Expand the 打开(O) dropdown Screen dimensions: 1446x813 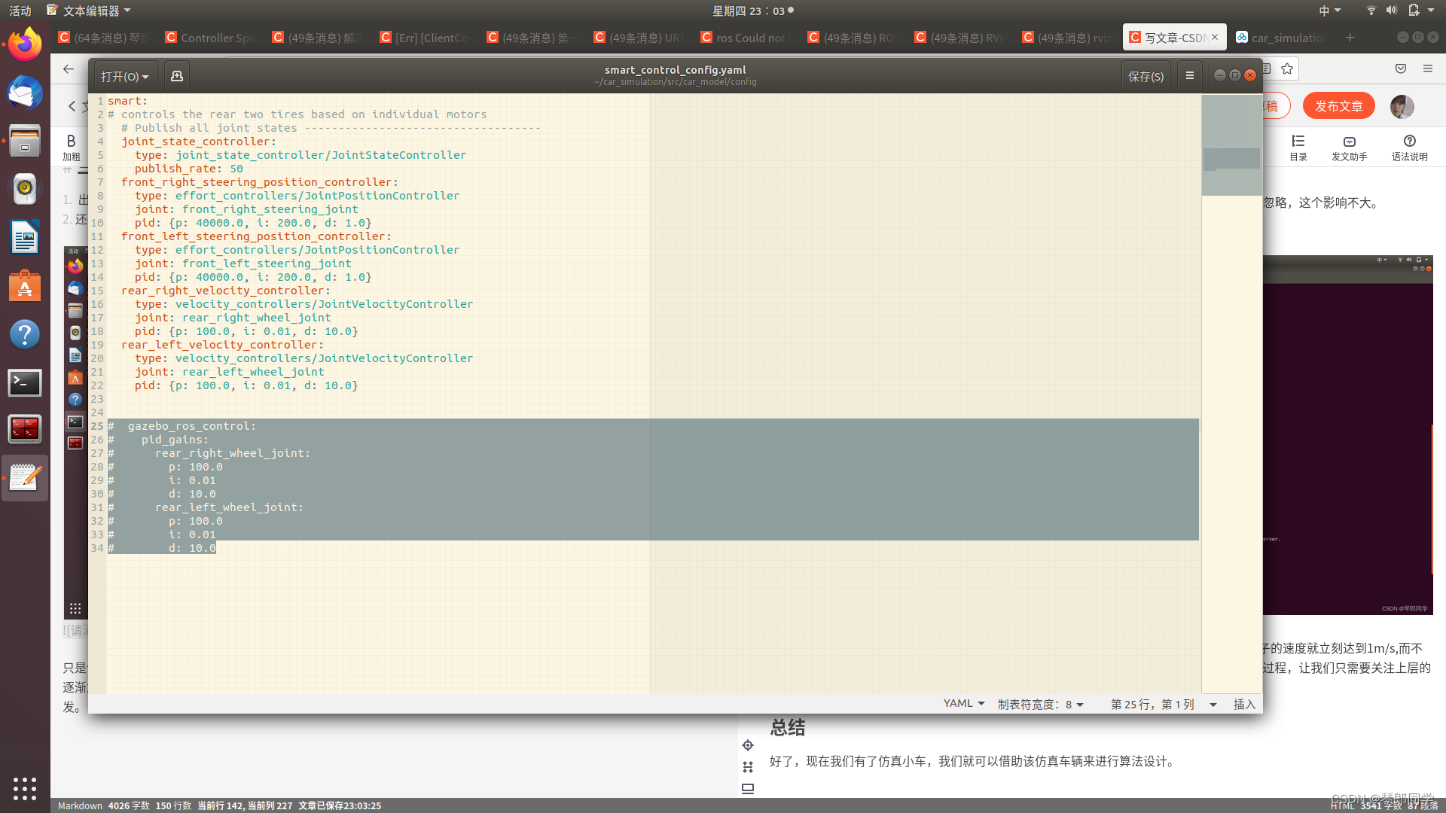coord(125,76)
